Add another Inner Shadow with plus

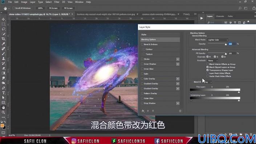pos(178,64)
